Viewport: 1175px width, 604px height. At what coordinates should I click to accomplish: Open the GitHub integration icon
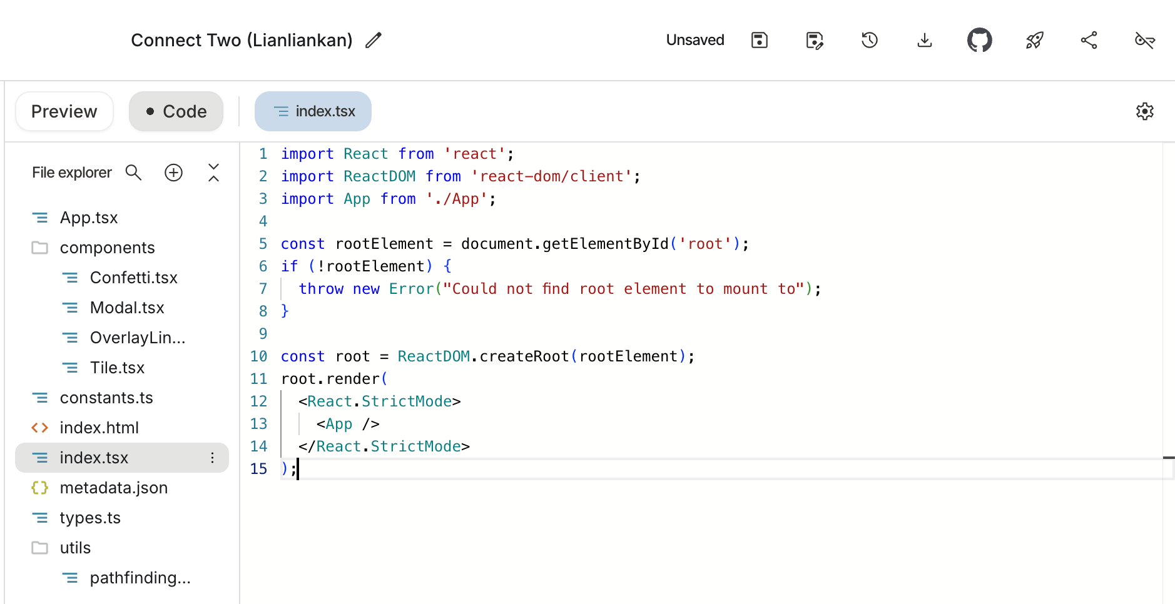click(979, 40)
